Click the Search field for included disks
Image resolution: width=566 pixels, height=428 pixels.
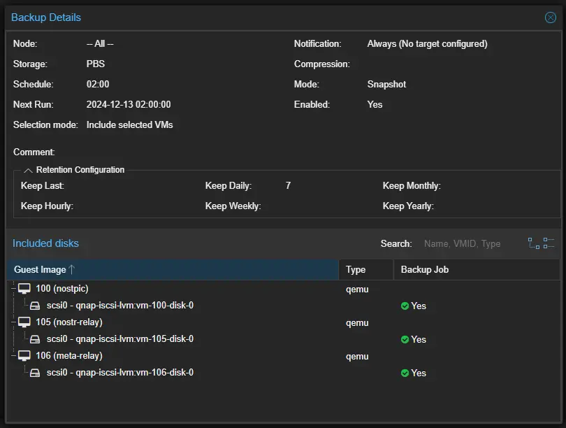click(468, 244)
